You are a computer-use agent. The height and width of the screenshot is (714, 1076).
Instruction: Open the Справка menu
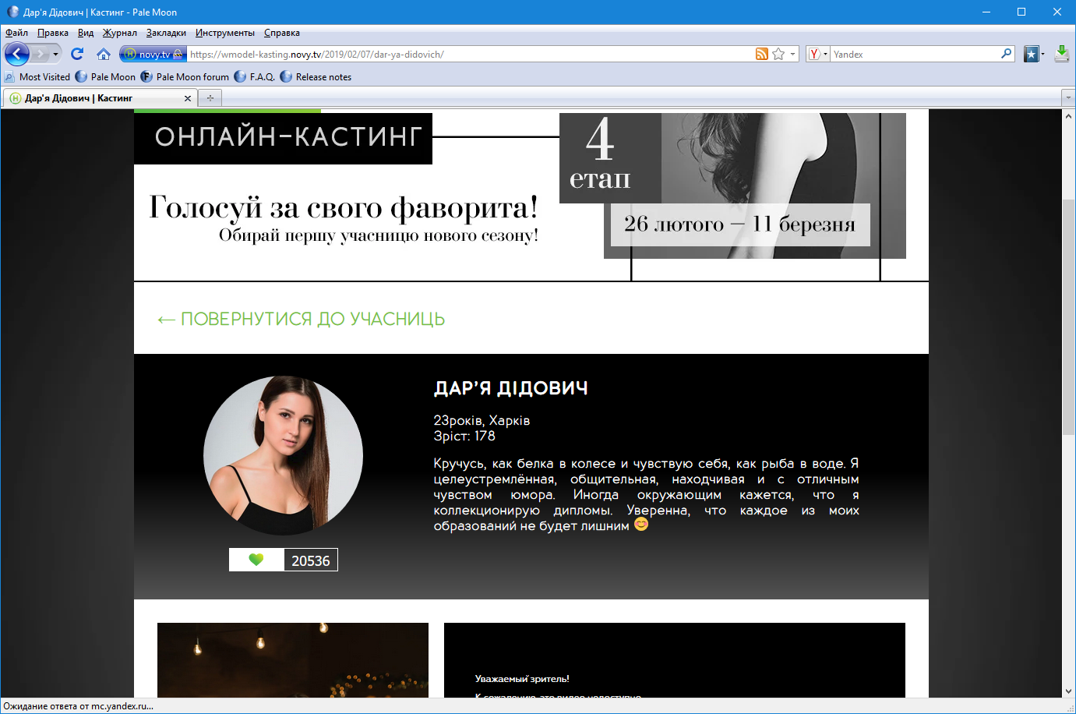point(282,33)
